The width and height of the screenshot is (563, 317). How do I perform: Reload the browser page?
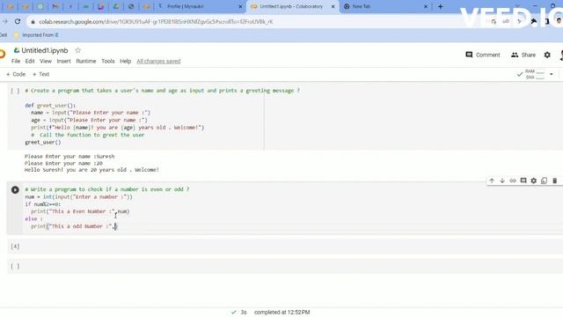coord(18,21)
